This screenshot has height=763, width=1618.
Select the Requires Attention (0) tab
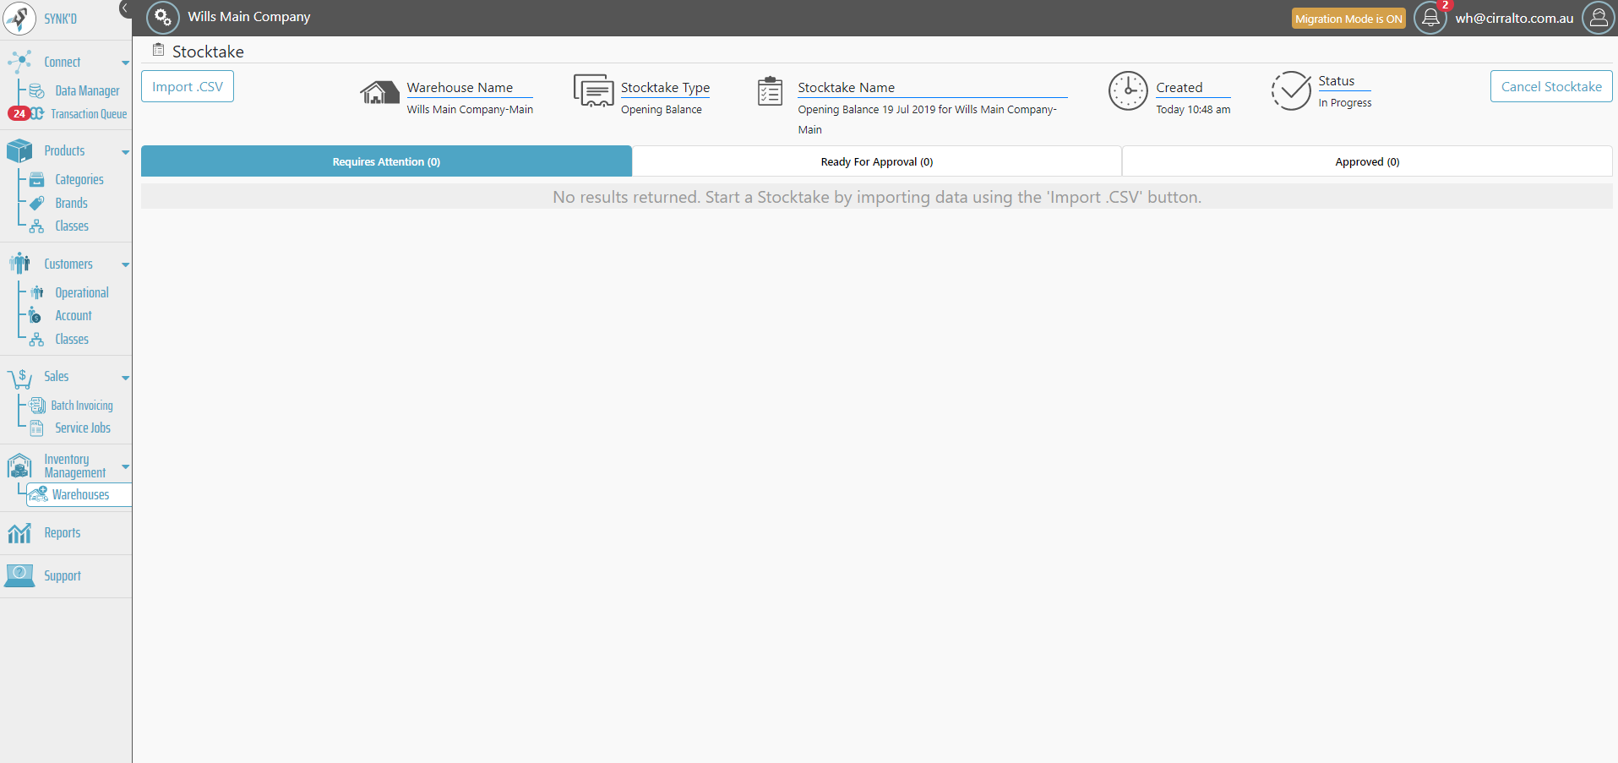point(386,161)
